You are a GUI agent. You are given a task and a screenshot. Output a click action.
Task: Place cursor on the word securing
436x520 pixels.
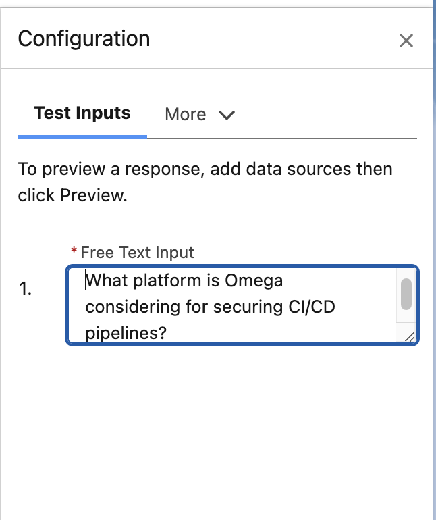point(240,307)
